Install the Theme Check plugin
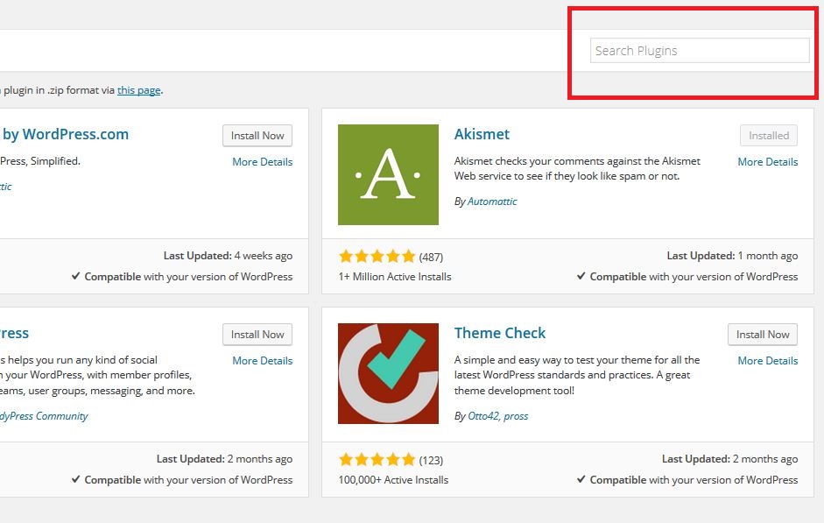This screenshot has height=523, width=824. (763, 335)
